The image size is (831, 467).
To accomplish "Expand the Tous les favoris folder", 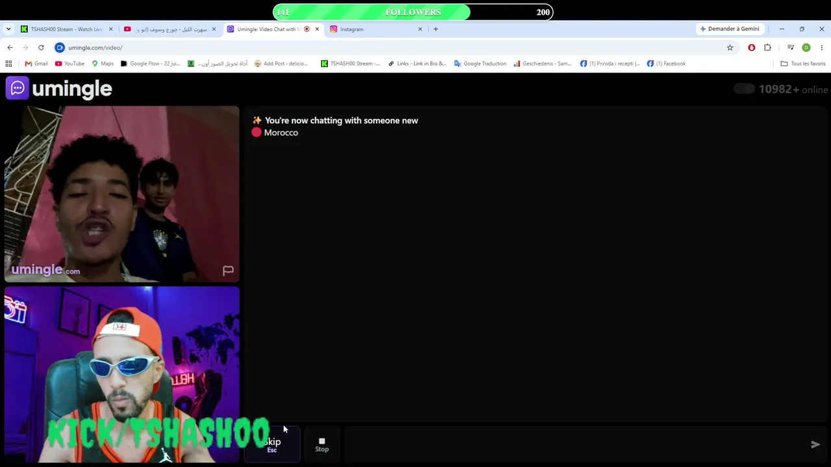I will click(803, 64).
